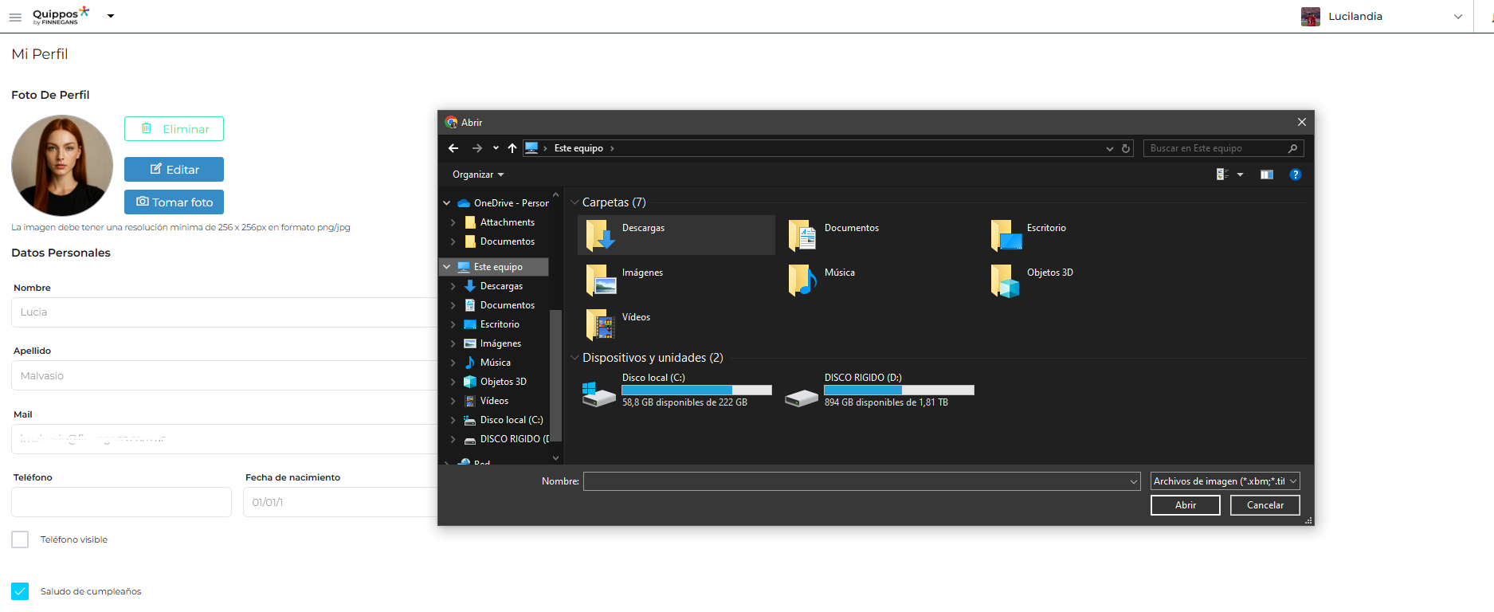Expand the Lucilandia account dropdown
The height and width of the screenshot is (612, 1494).
1457,17
